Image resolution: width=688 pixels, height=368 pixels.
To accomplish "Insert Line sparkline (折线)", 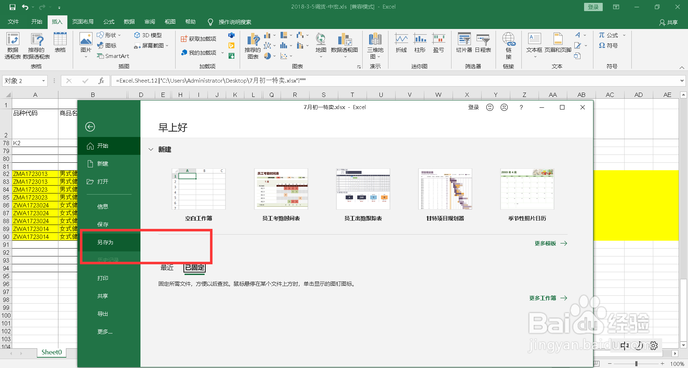I will tap(401, 43).
